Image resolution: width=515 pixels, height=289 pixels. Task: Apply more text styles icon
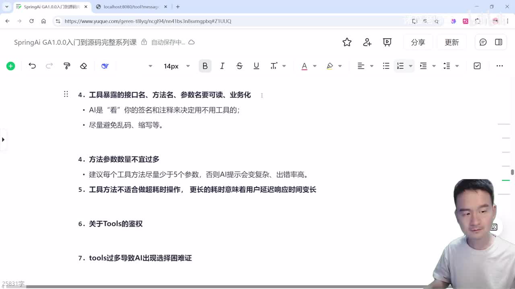click(x=274, y=66)
